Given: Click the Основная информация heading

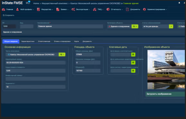Looking at the screenshot, I should click(17, 47).
